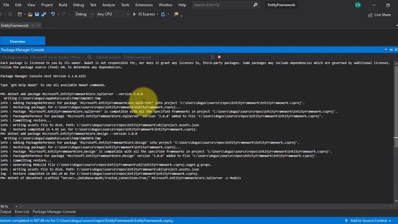Click the Save icon
This screenshot has height=224, width=398.
[37, 14]
